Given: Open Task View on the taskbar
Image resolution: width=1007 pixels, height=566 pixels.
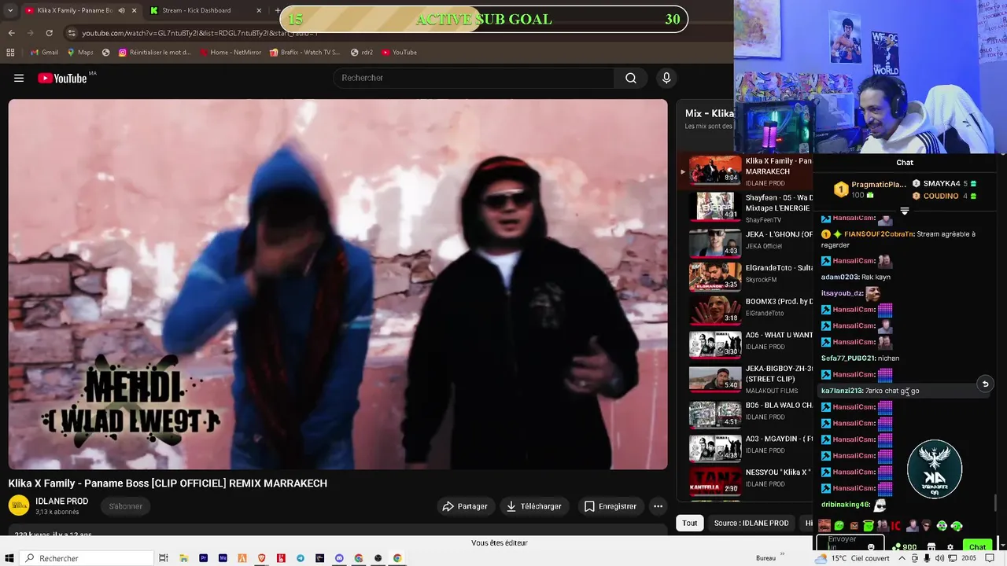Looking at the screenshot, I should click(164, 558).
